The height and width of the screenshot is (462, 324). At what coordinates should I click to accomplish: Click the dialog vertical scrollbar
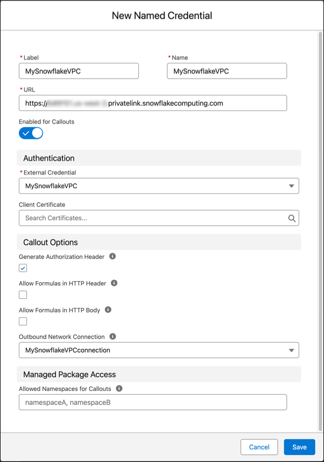(x=320, y=232)
